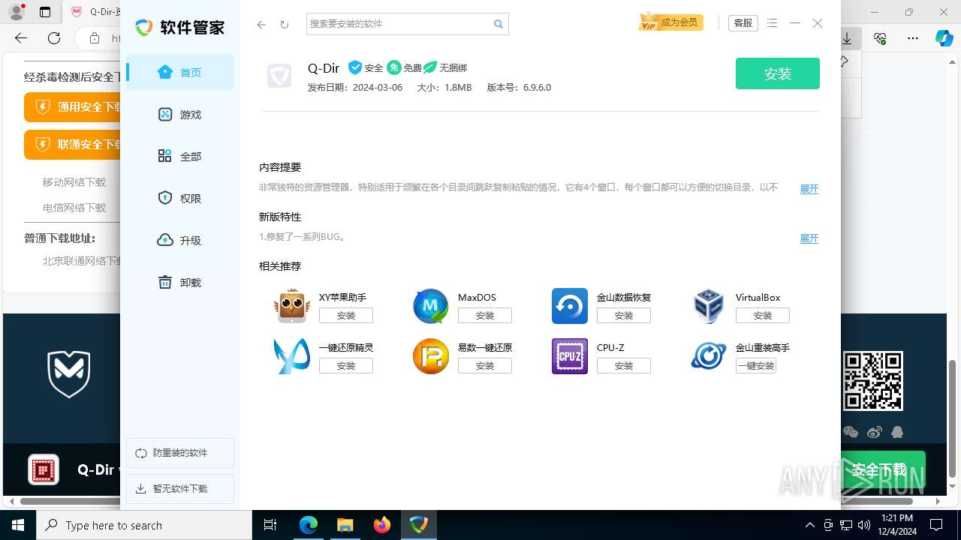
Task: Click green 安全下载 button on web page
Action: click(883, 470)
